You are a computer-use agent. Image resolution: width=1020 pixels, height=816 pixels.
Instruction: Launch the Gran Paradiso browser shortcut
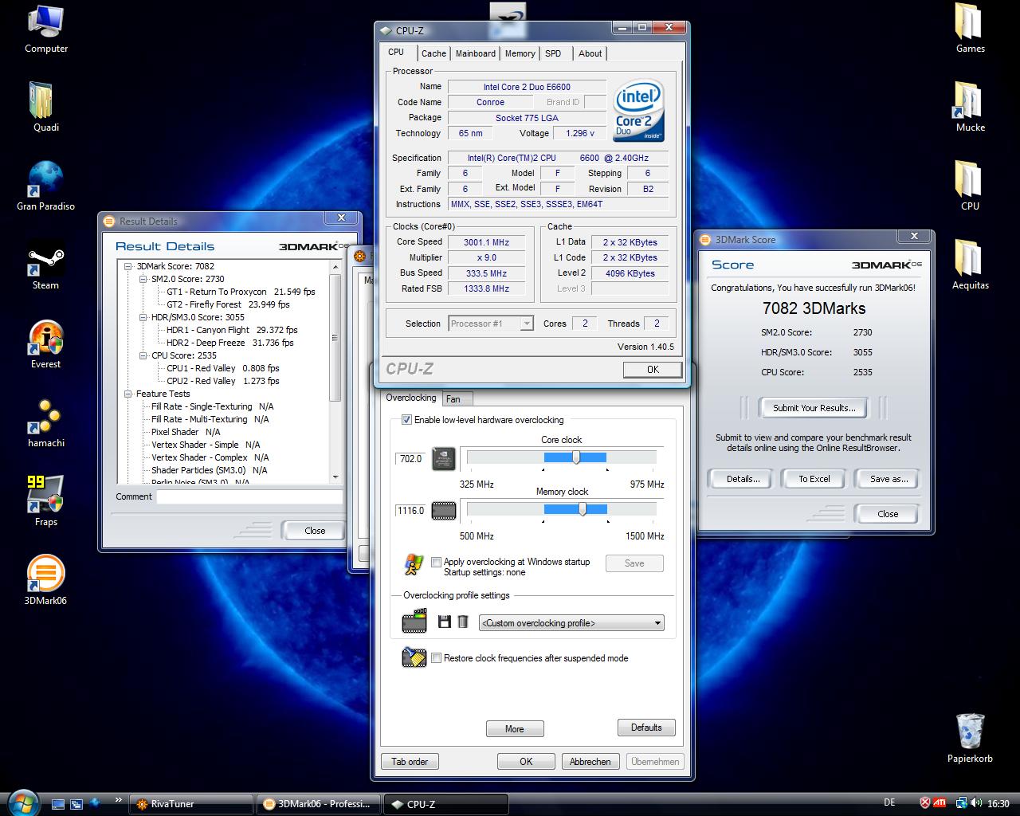pos(45,186)
